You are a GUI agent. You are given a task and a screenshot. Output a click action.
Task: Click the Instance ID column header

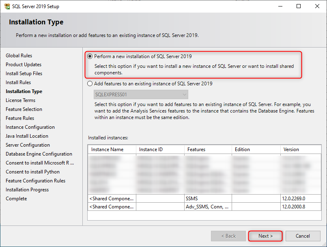[160, 149]
